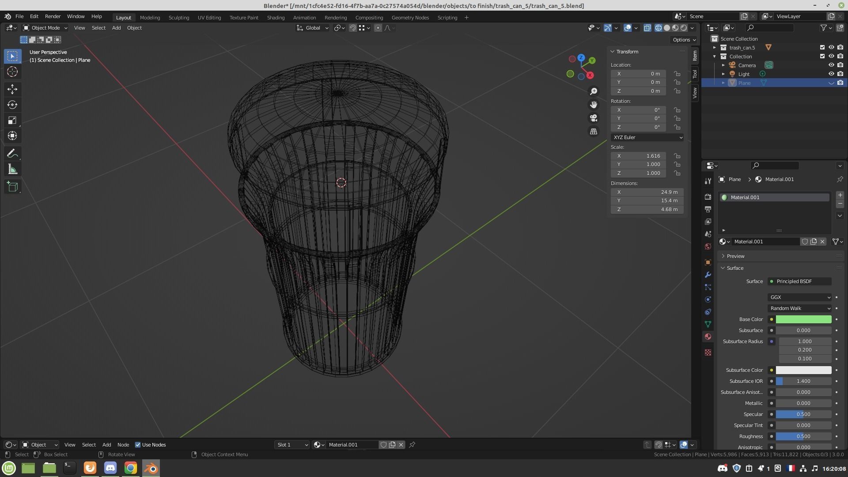Open the Node menu in shader editor
848x477 pixels.
(x=123, y=445)
